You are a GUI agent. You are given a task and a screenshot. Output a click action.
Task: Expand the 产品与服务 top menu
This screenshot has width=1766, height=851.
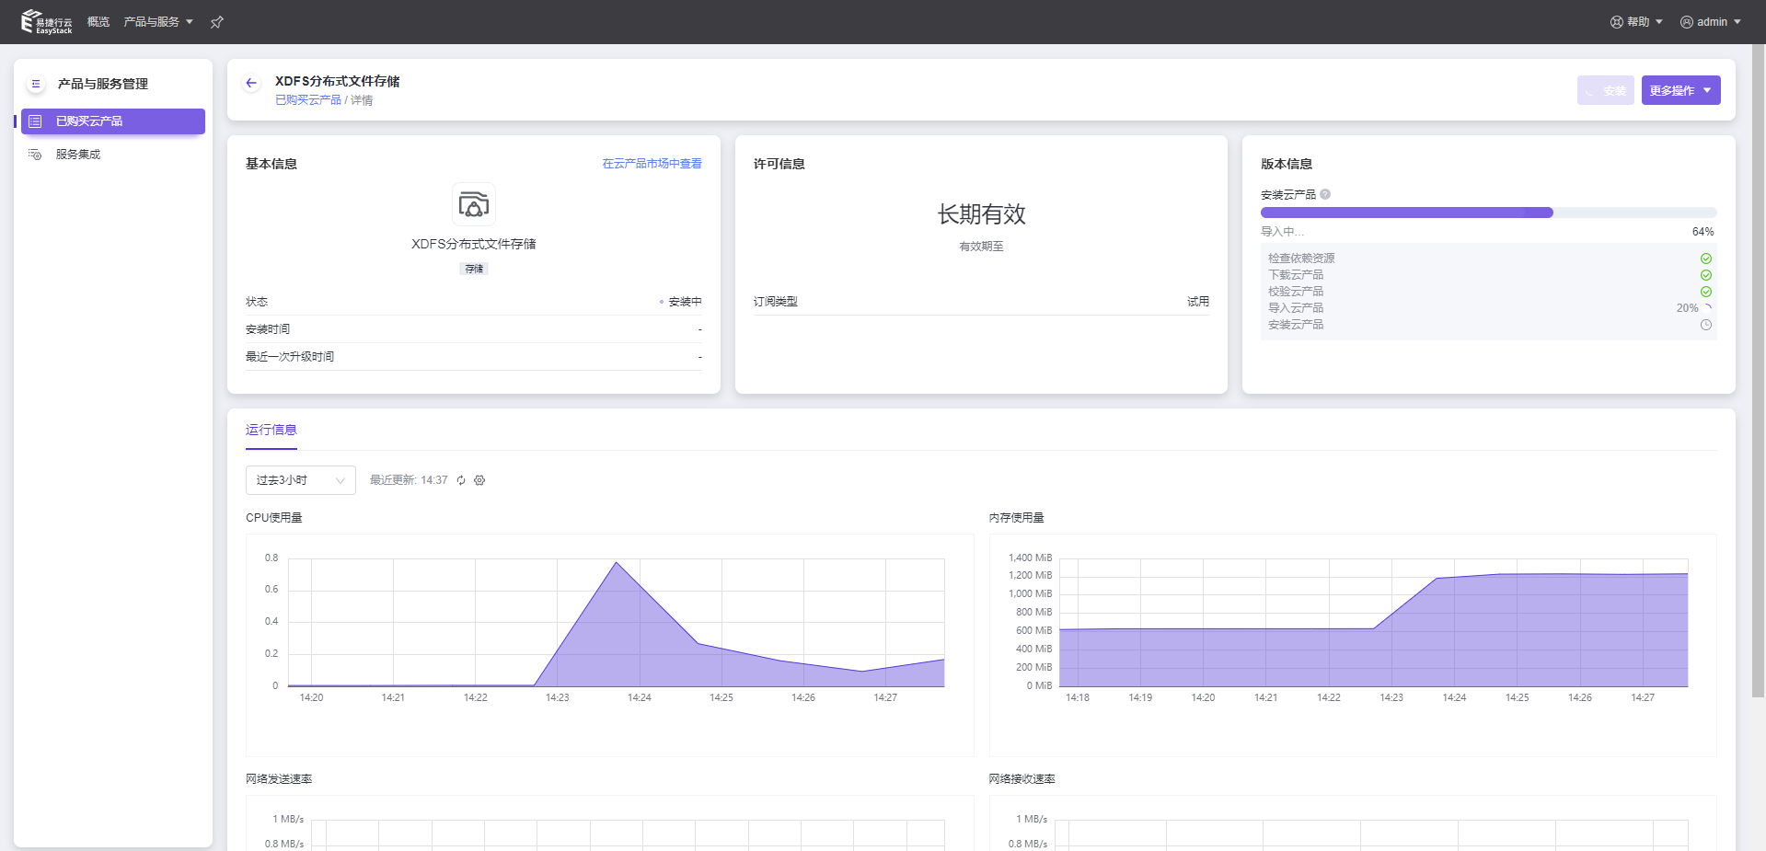tap(158, 22)
